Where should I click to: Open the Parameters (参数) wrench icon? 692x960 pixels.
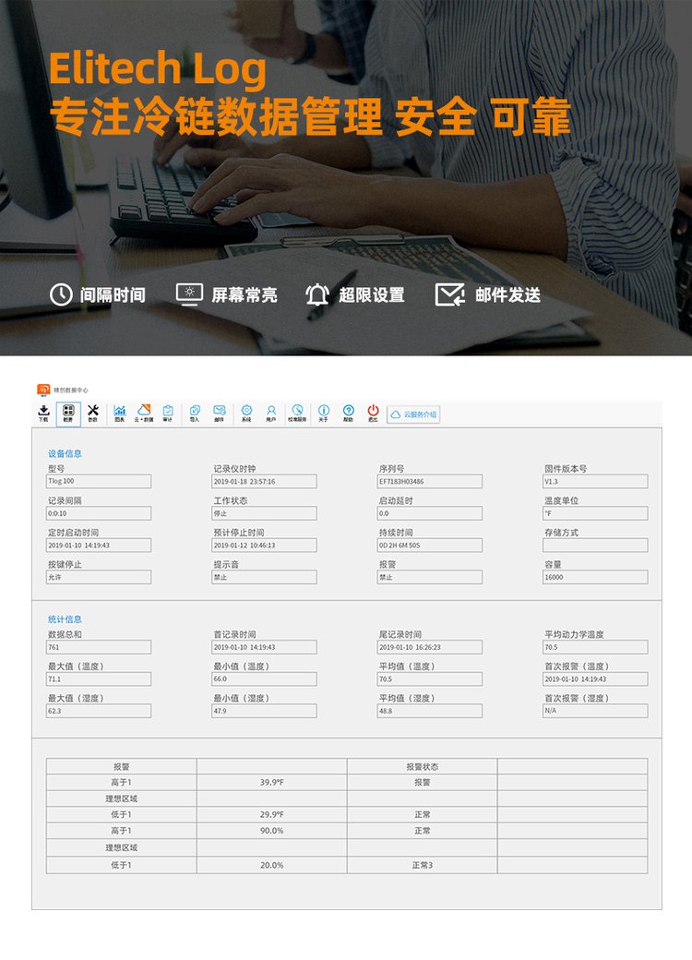coord(93,414)
